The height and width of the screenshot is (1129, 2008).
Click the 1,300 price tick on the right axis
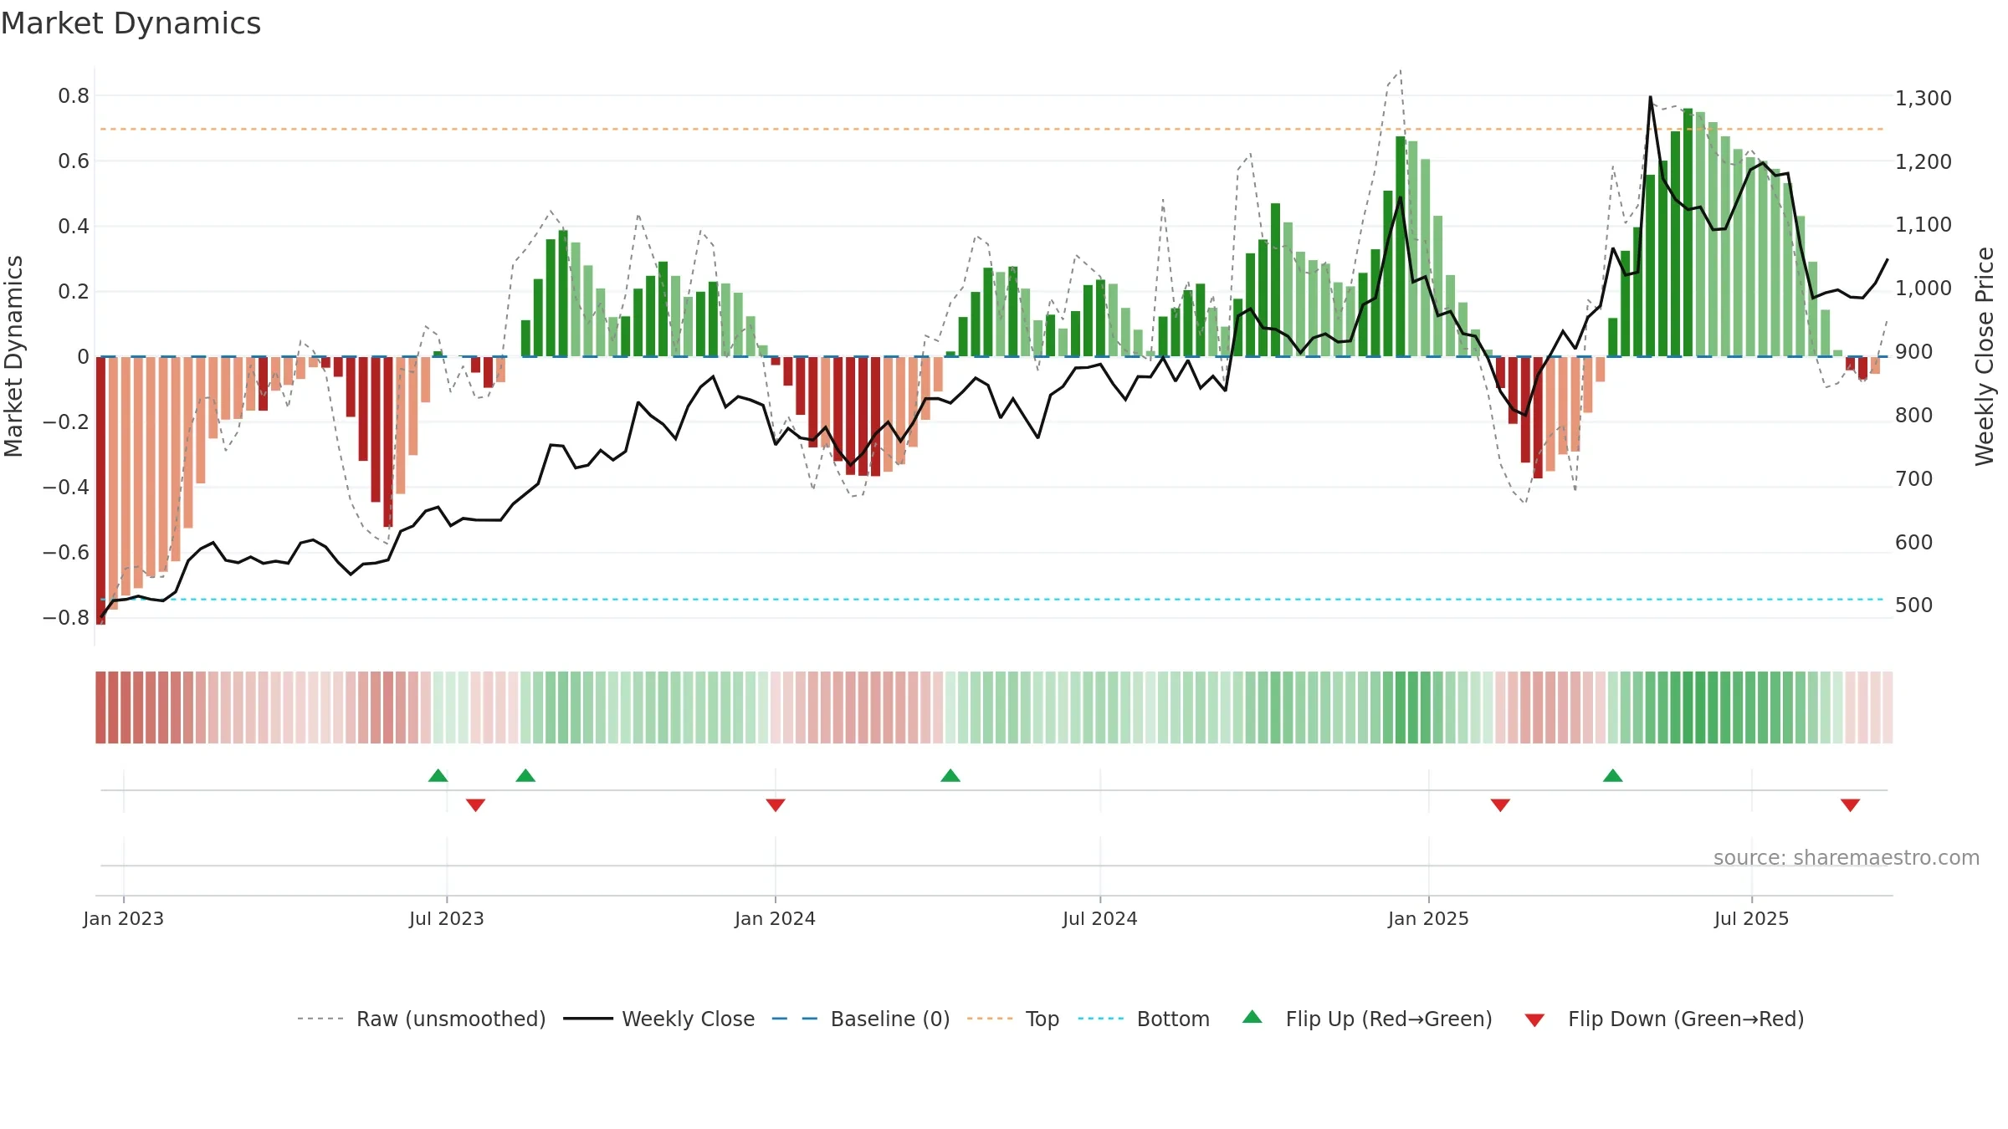pyautogui.click(x=1923, y=99)
